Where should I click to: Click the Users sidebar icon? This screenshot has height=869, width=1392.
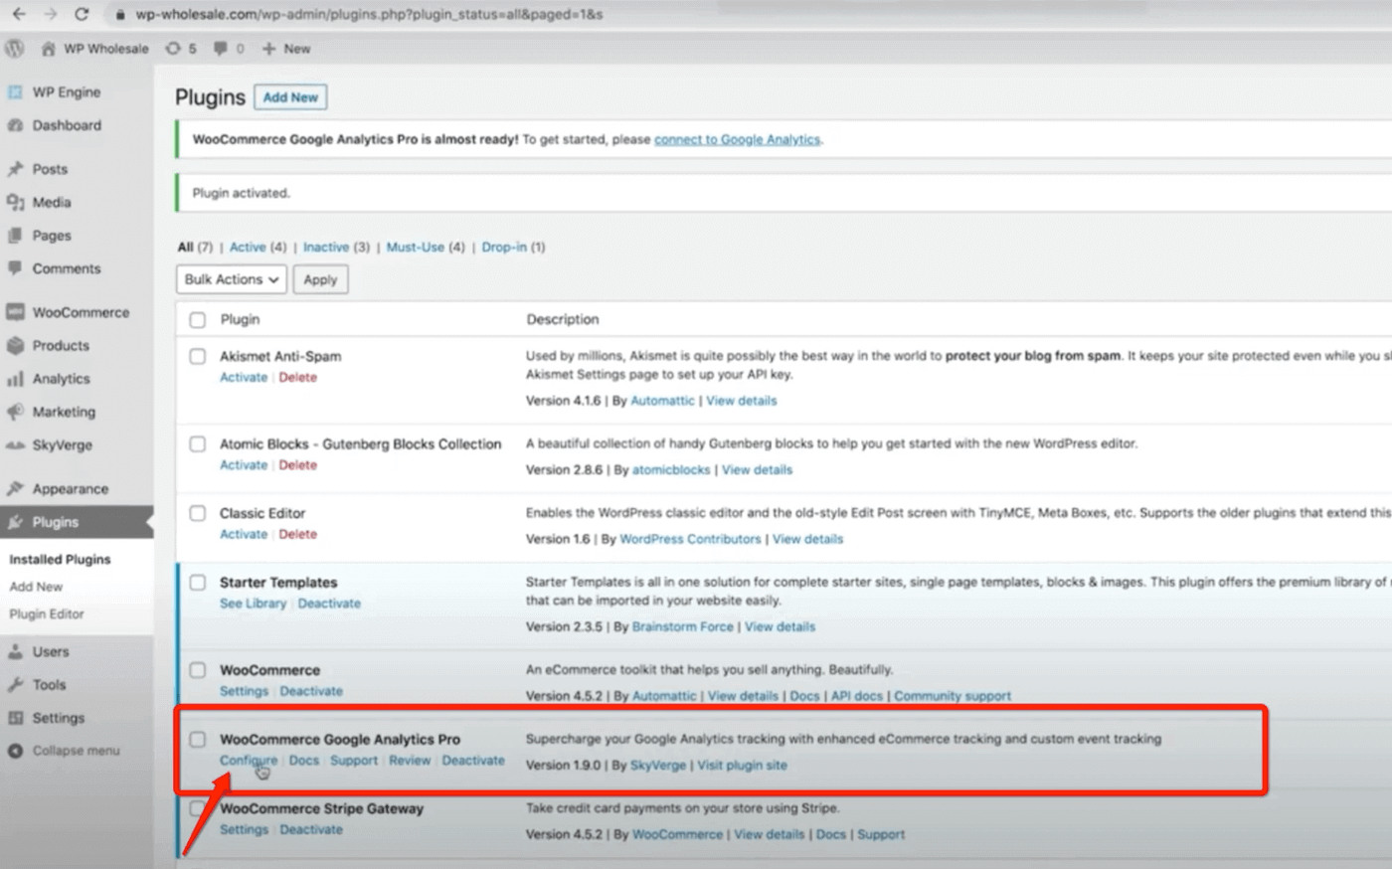click(15, 652)
